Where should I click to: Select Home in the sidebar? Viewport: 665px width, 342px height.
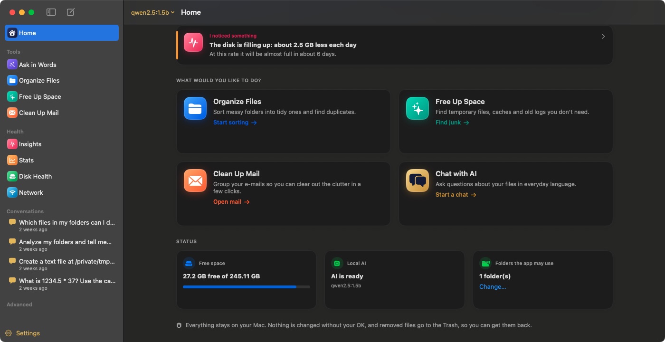(62, 33)
